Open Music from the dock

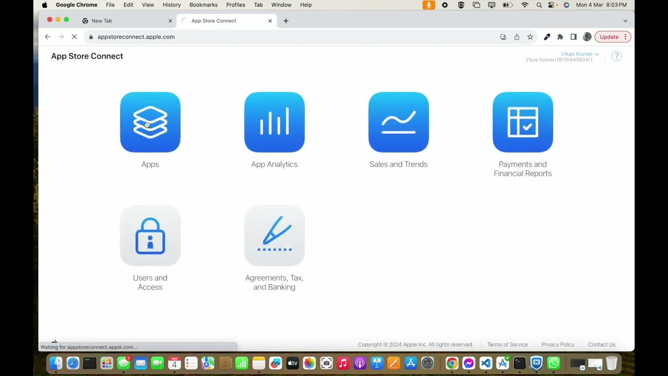(x=343, y=363)
